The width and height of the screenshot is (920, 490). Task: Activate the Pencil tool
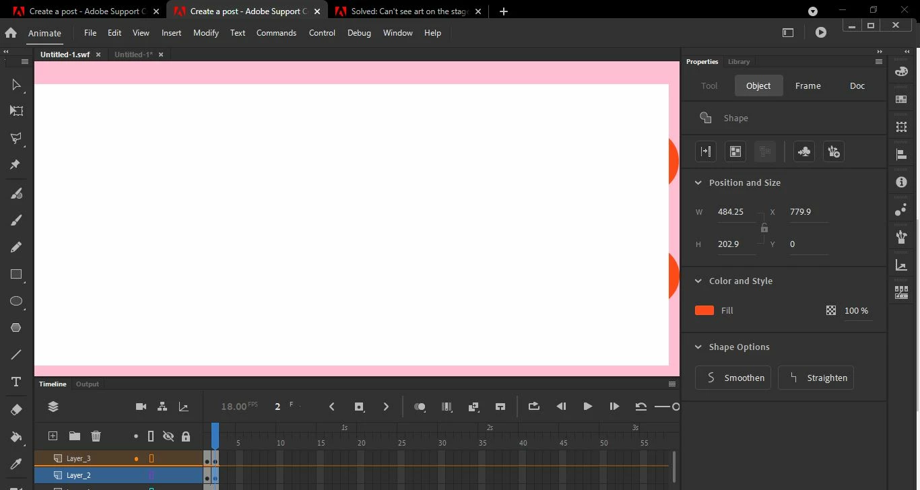coord(17,247)
